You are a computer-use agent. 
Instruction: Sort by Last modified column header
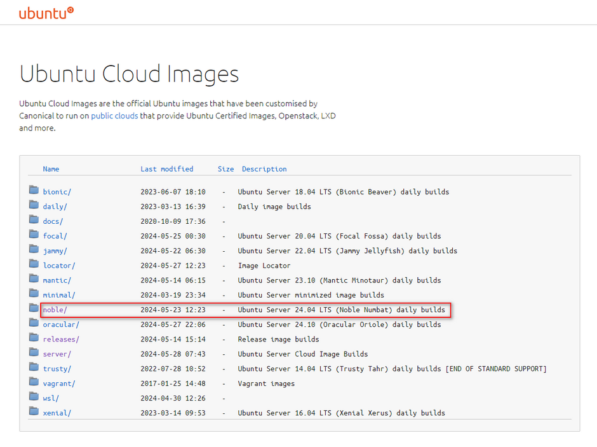pos(166,169)
